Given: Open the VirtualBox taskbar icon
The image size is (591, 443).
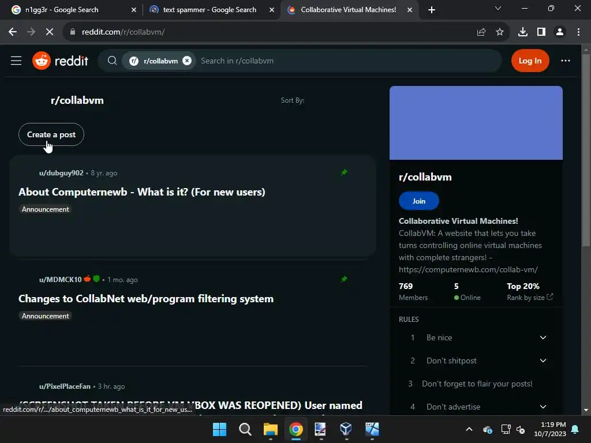Looking at the screenshot, I should click(x=346, y=429).
